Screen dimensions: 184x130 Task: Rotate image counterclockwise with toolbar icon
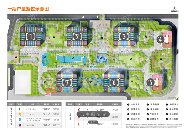pyautogui.click(x=99, y=114)
